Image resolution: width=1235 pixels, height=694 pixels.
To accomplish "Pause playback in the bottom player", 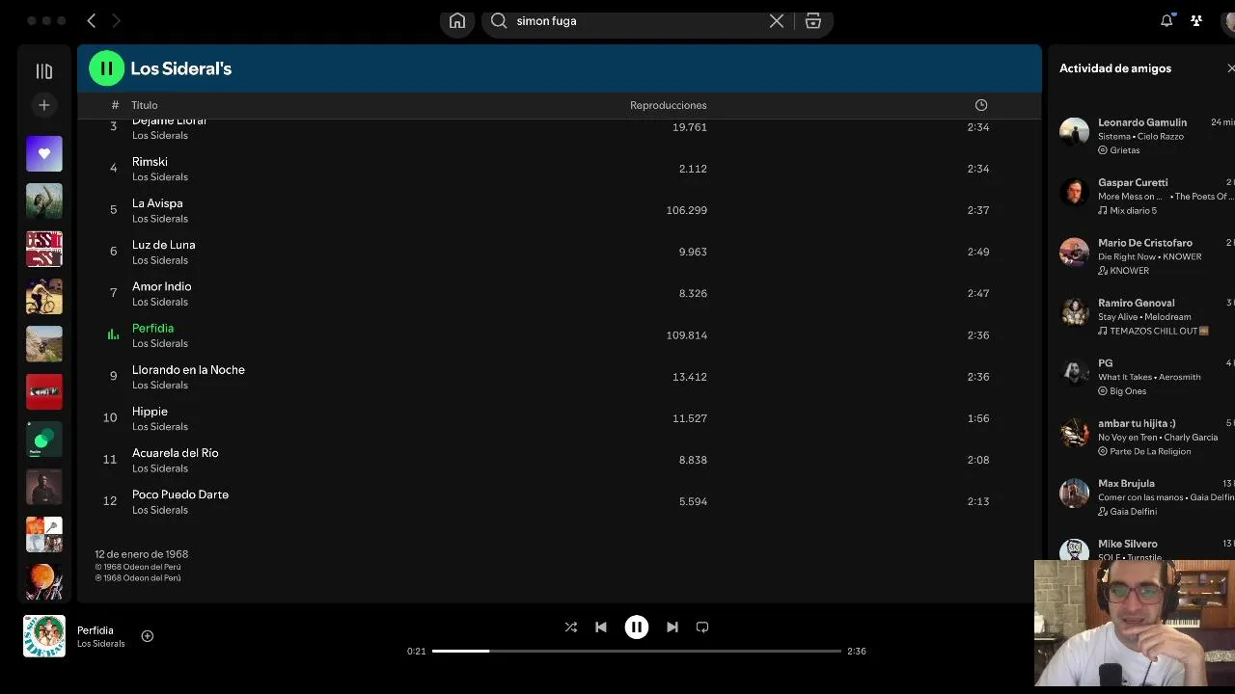I will [x=637, y=627].
